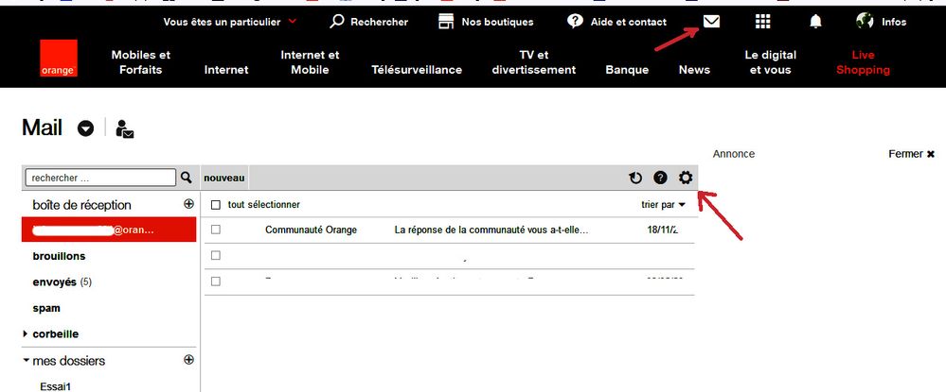946x392 pixels.
Task: Open Mobiles et Forfaits menu
Action: click(140, 62)
